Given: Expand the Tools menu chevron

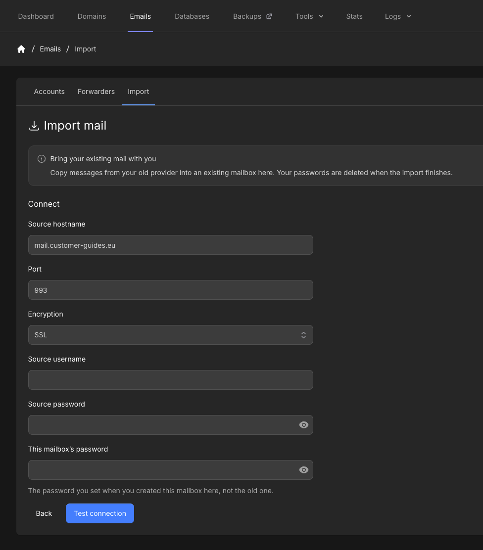Looking at the screenshot, I should tap(321, 16).
